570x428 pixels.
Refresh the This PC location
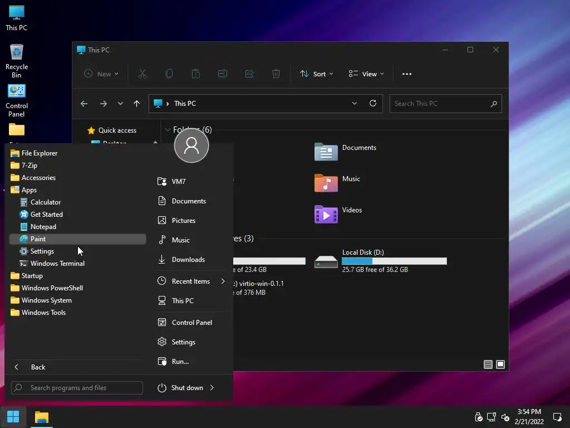[x=372, y=103]
